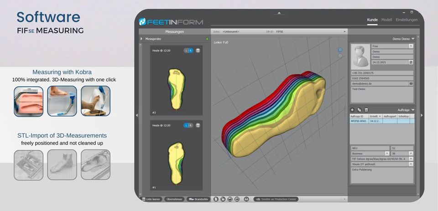Set measurement #2 to right foot (R)

coord(191,51)
